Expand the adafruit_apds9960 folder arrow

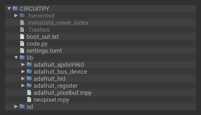[23, 64]
